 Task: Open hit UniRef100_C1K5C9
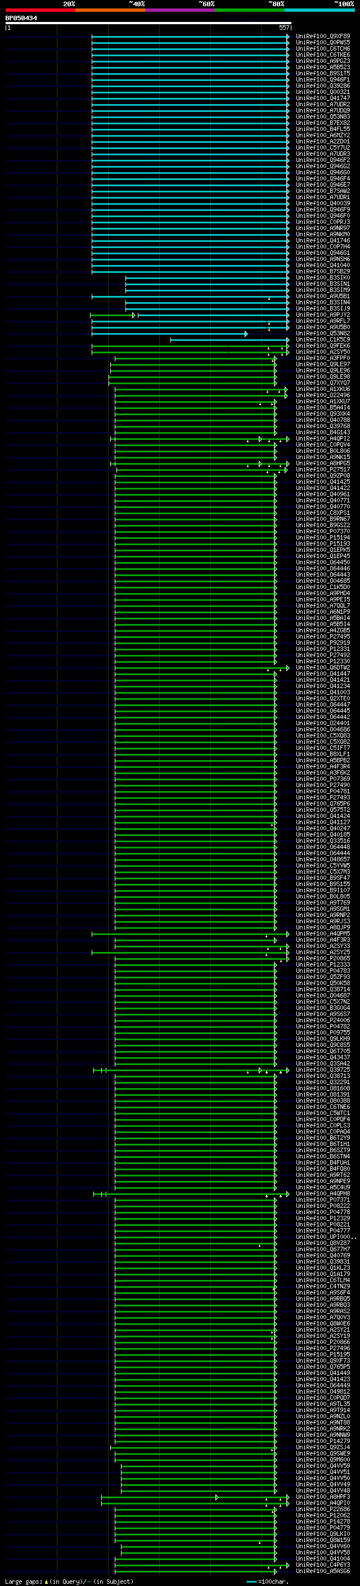[x=323, y=339]
